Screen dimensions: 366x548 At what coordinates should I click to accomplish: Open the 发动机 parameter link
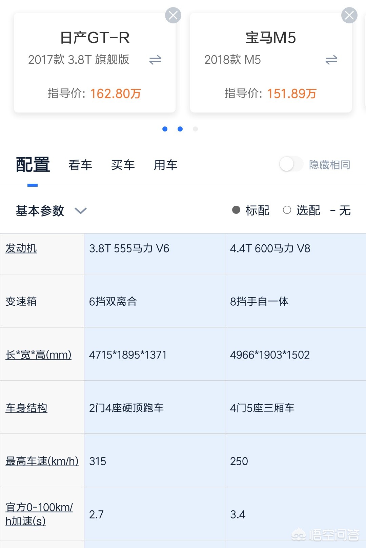point(21,248)
